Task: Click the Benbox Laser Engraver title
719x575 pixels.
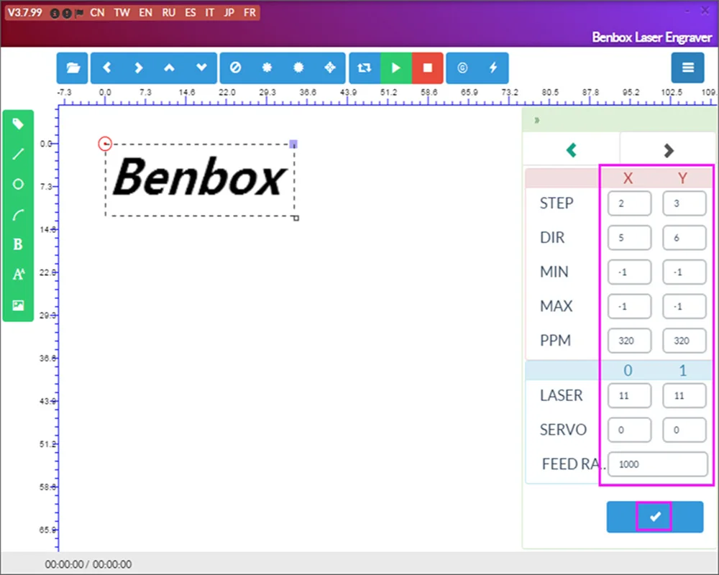Action: (651, 37)
